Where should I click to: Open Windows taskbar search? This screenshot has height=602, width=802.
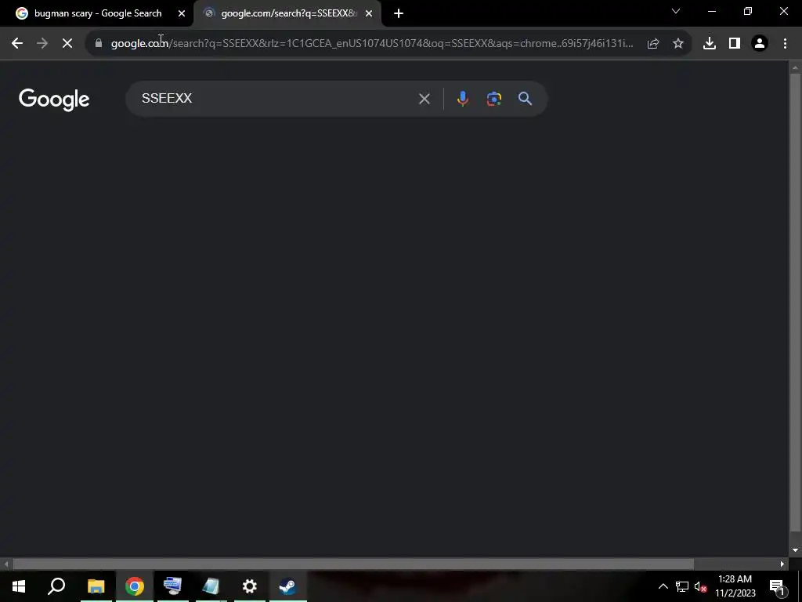[56, 586]
